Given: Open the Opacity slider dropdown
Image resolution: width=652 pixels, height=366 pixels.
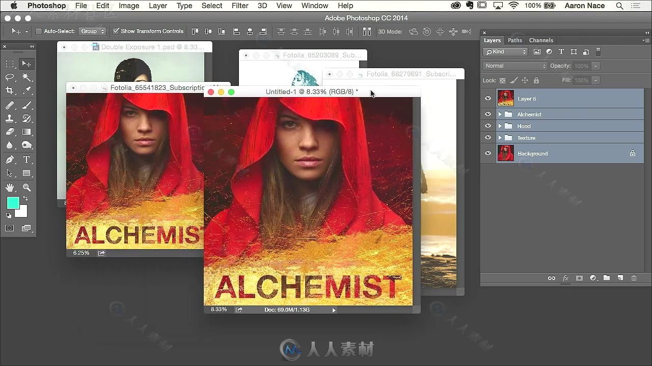Looking at the screenshot, I should (x=595, y=66).
